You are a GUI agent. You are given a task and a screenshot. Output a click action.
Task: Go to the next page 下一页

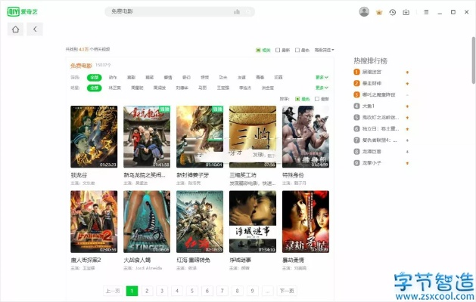click(286, 291)
